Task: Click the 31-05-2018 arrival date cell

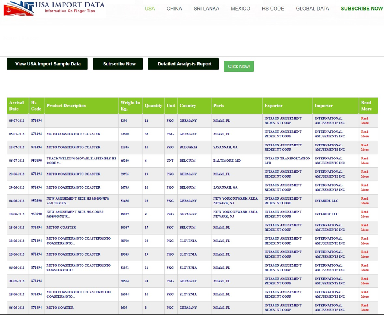Action: tap(17, 281)
